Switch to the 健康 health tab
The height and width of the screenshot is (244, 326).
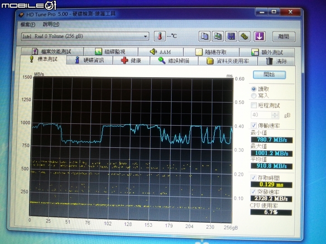(131, 61)
